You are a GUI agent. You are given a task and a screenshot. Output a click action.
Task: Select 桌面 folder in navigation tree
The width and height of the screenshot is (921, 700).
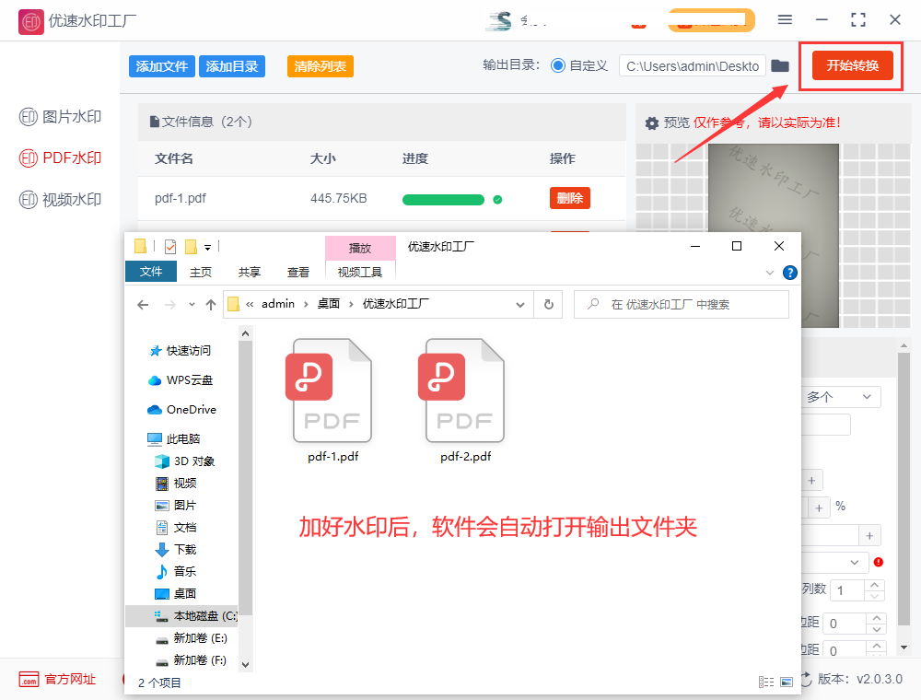click(176, 594)
